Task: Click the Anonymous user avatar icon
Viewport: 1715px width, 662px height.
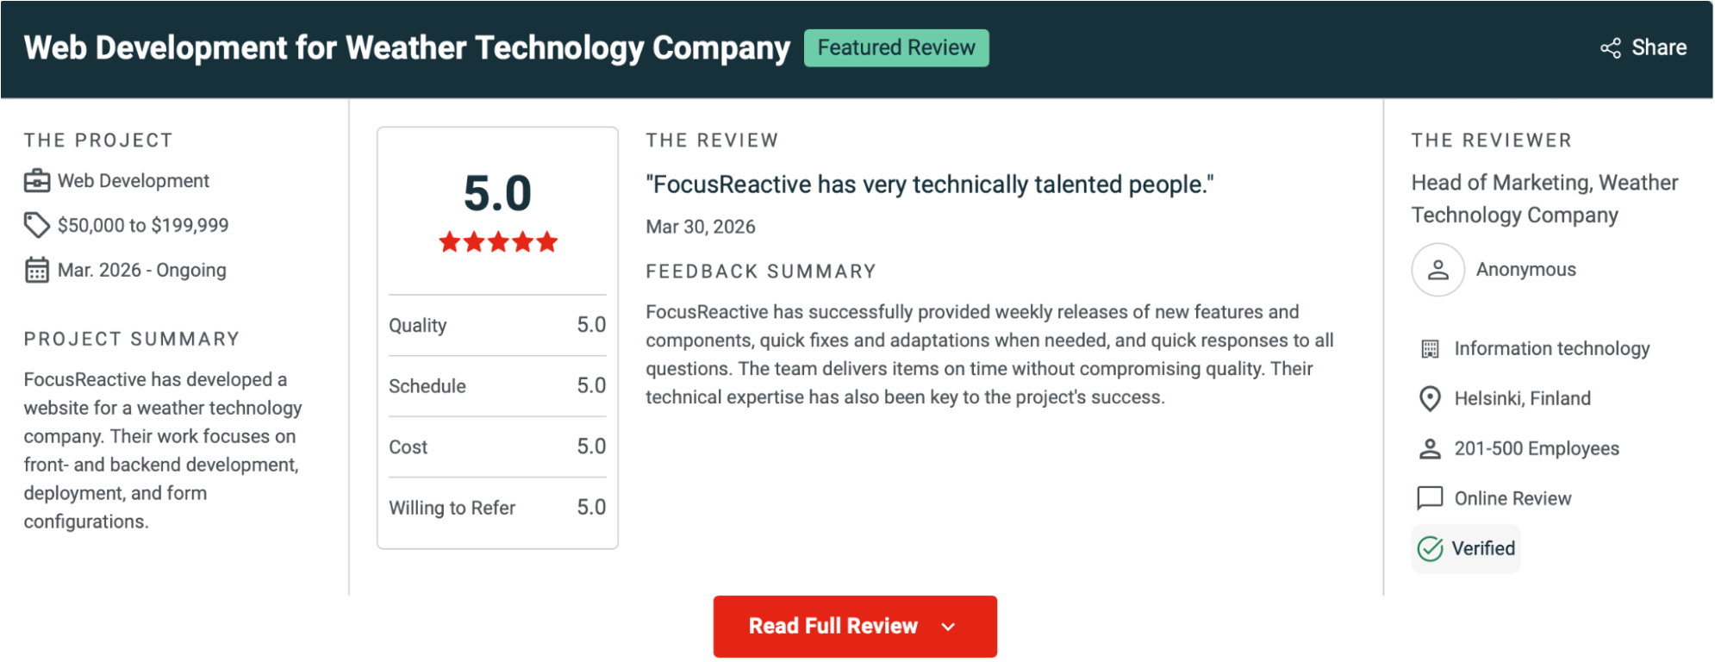Action: point(1437,270)
